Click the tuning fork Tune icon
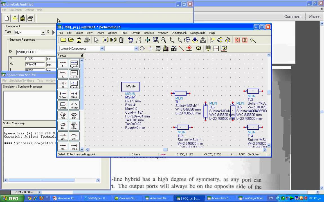 tap(208, 49)
